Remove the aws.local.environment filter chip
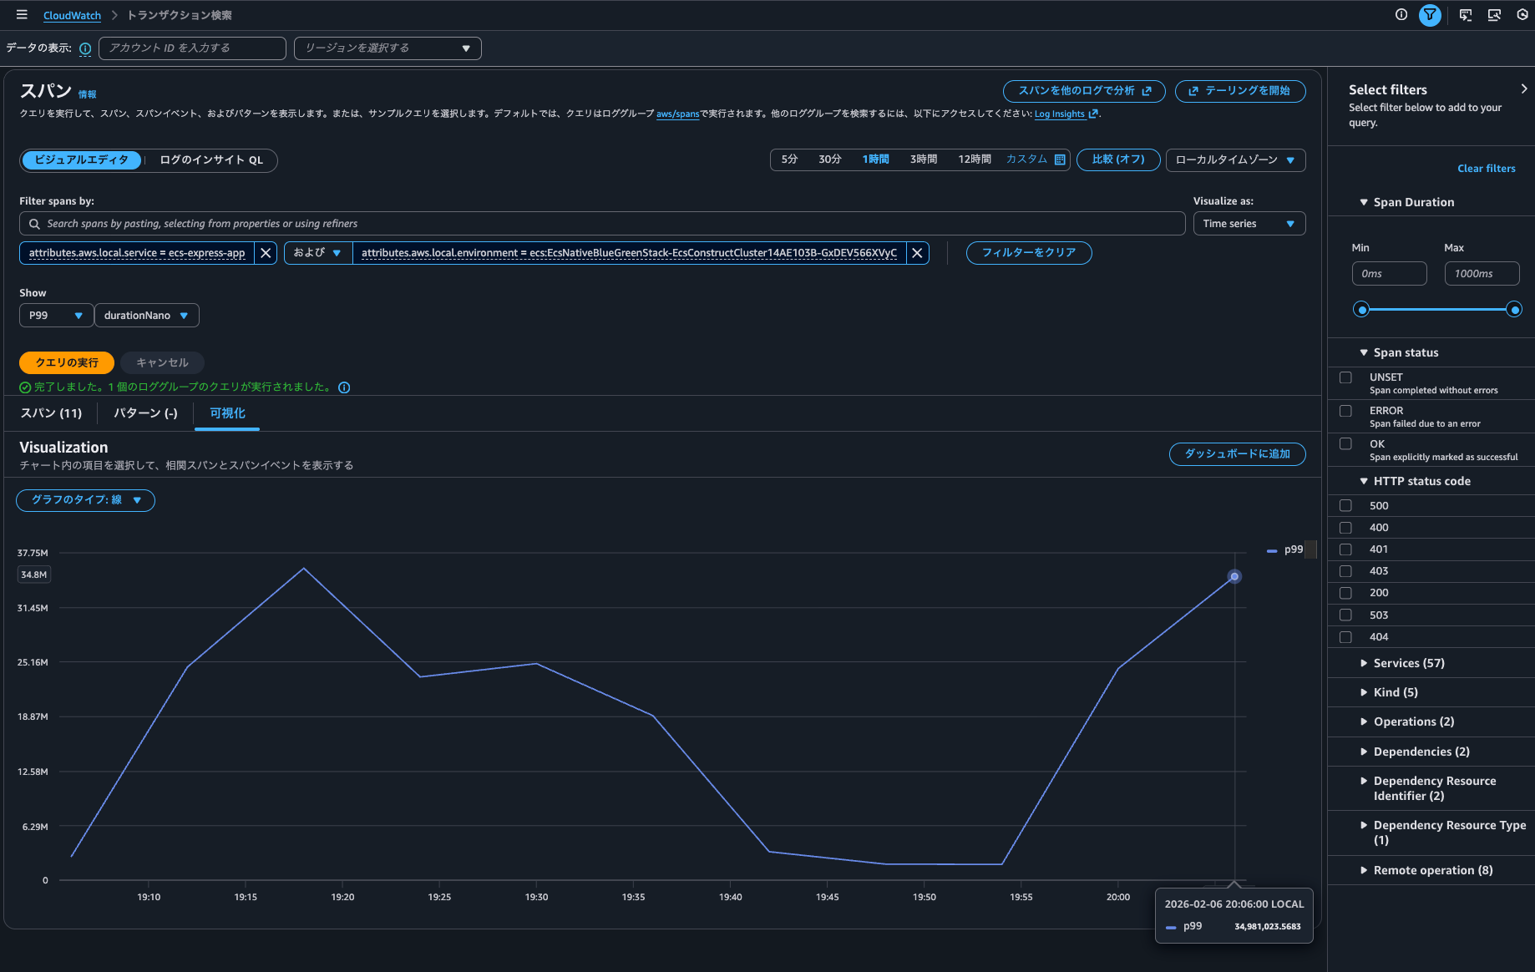Image resolution: width=1535 pixels, height=972 pixels. pyautogui.click(x=917, y=253)
